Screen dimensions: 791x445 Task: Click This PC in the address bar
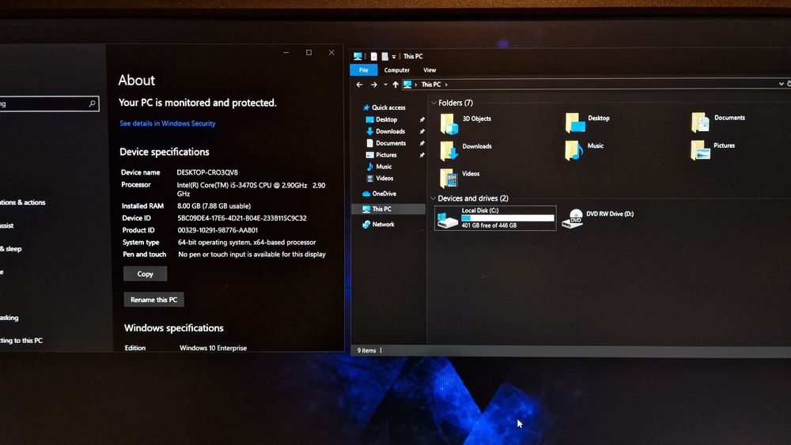tap(431, 85)
